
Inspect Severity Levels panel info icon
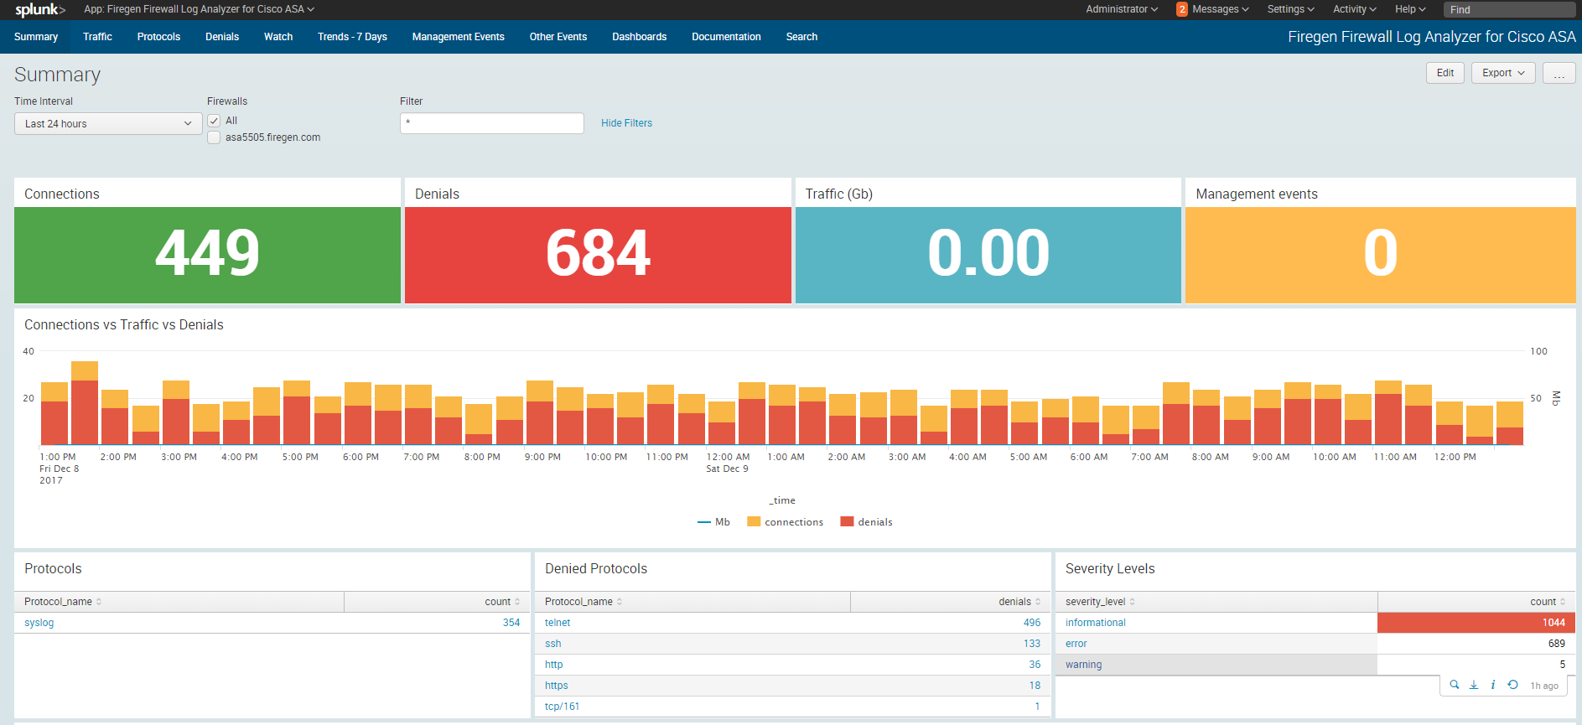click(1493, 685)
